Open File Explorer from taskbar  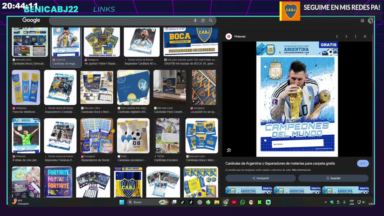[x=217, y=202]
